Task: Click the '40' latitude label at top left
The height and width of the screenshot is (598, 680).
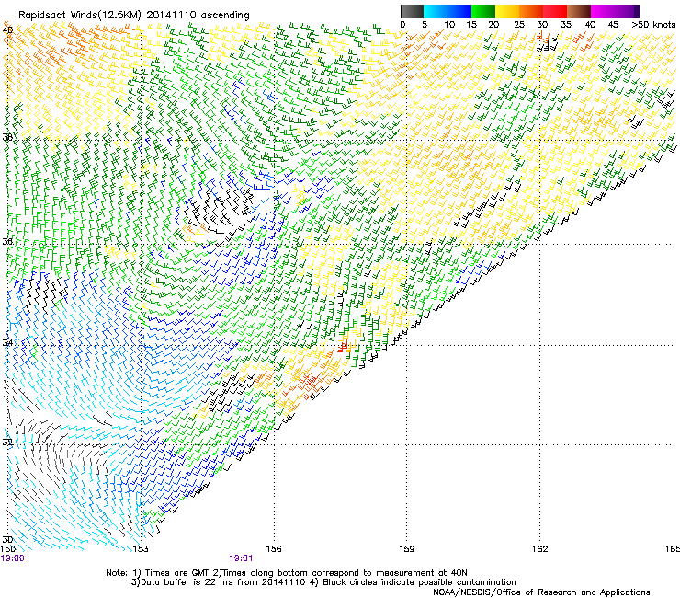Action: pos(7,30)
